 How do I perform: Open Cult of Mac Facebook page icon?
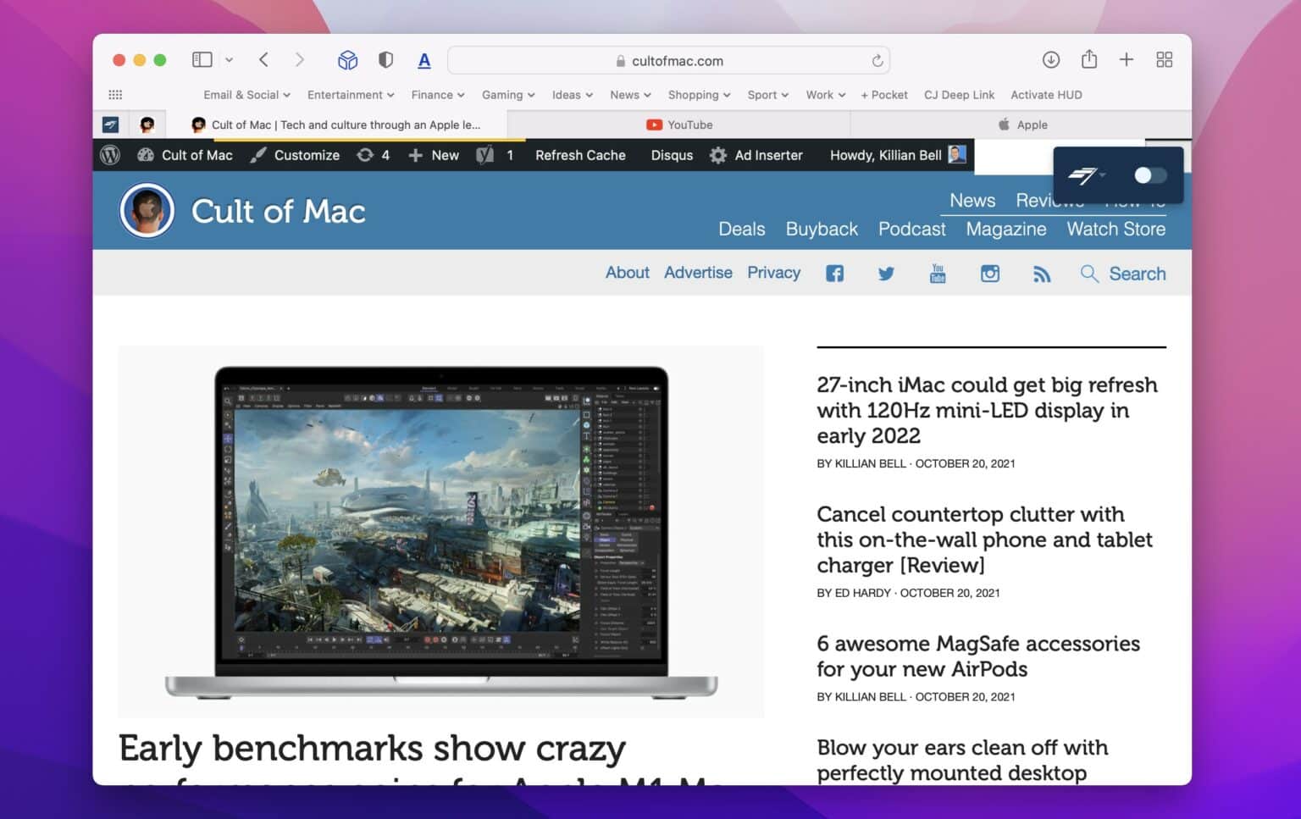[x=834, y=274]
